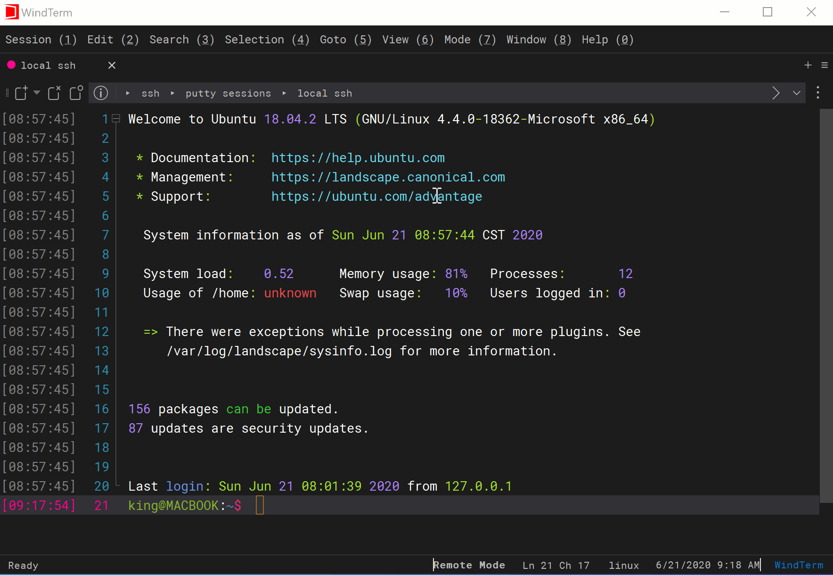Open the Selection menu
This screenshot has height=575, width=833.
click(x=267, y=40)
